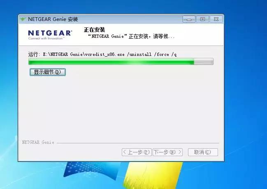The width and height of the screenshot is (267, 189).
Task: Click the 下一步(N) next button
Action: (x=167, y=152)
